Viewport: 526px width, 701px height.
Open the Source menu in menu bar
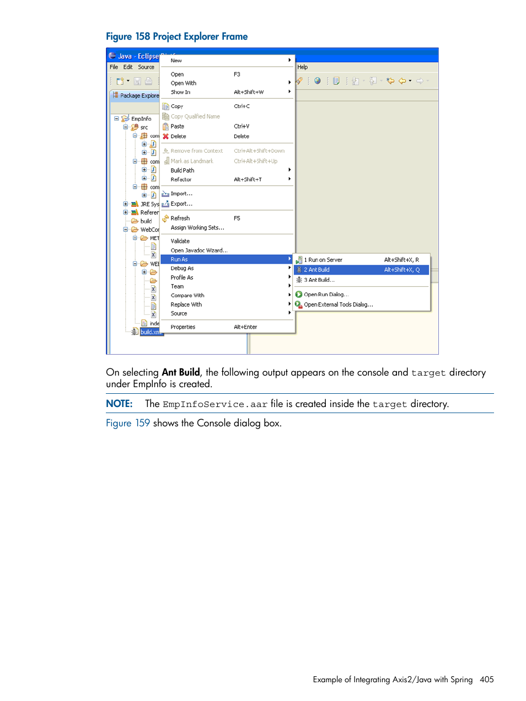pyautogui.click(x=146, y=67)
